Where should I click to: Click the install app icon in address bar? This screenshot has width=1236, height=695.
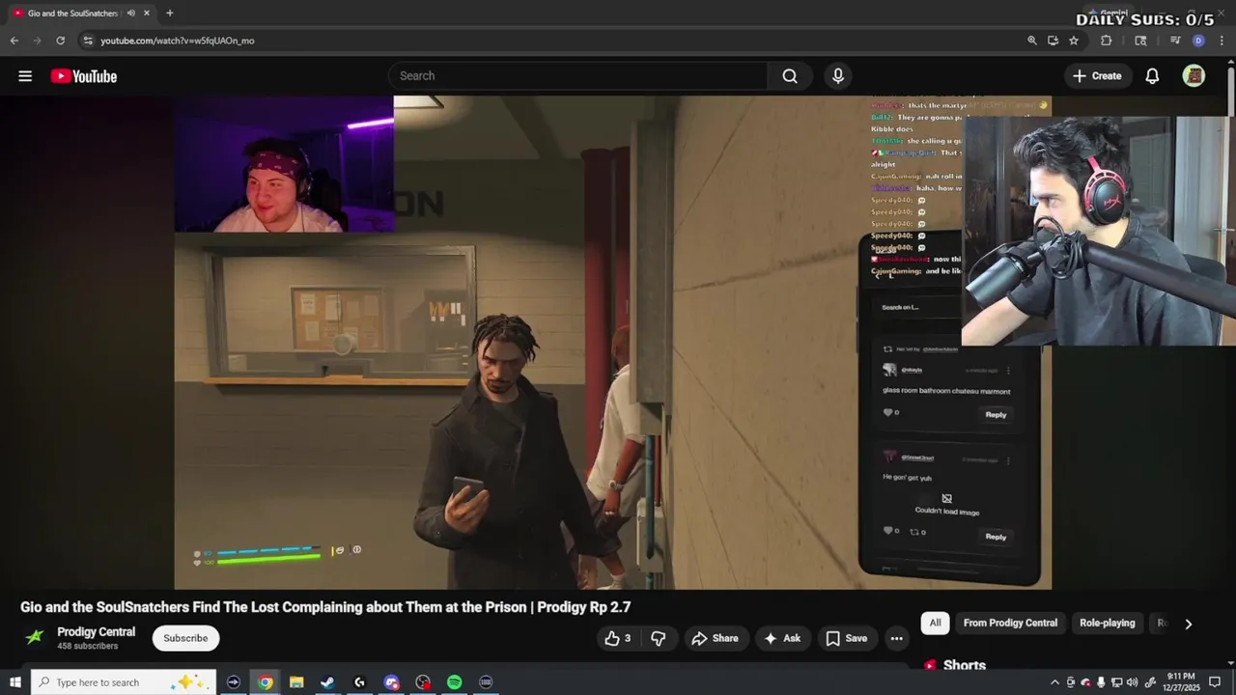point(1053,41)
